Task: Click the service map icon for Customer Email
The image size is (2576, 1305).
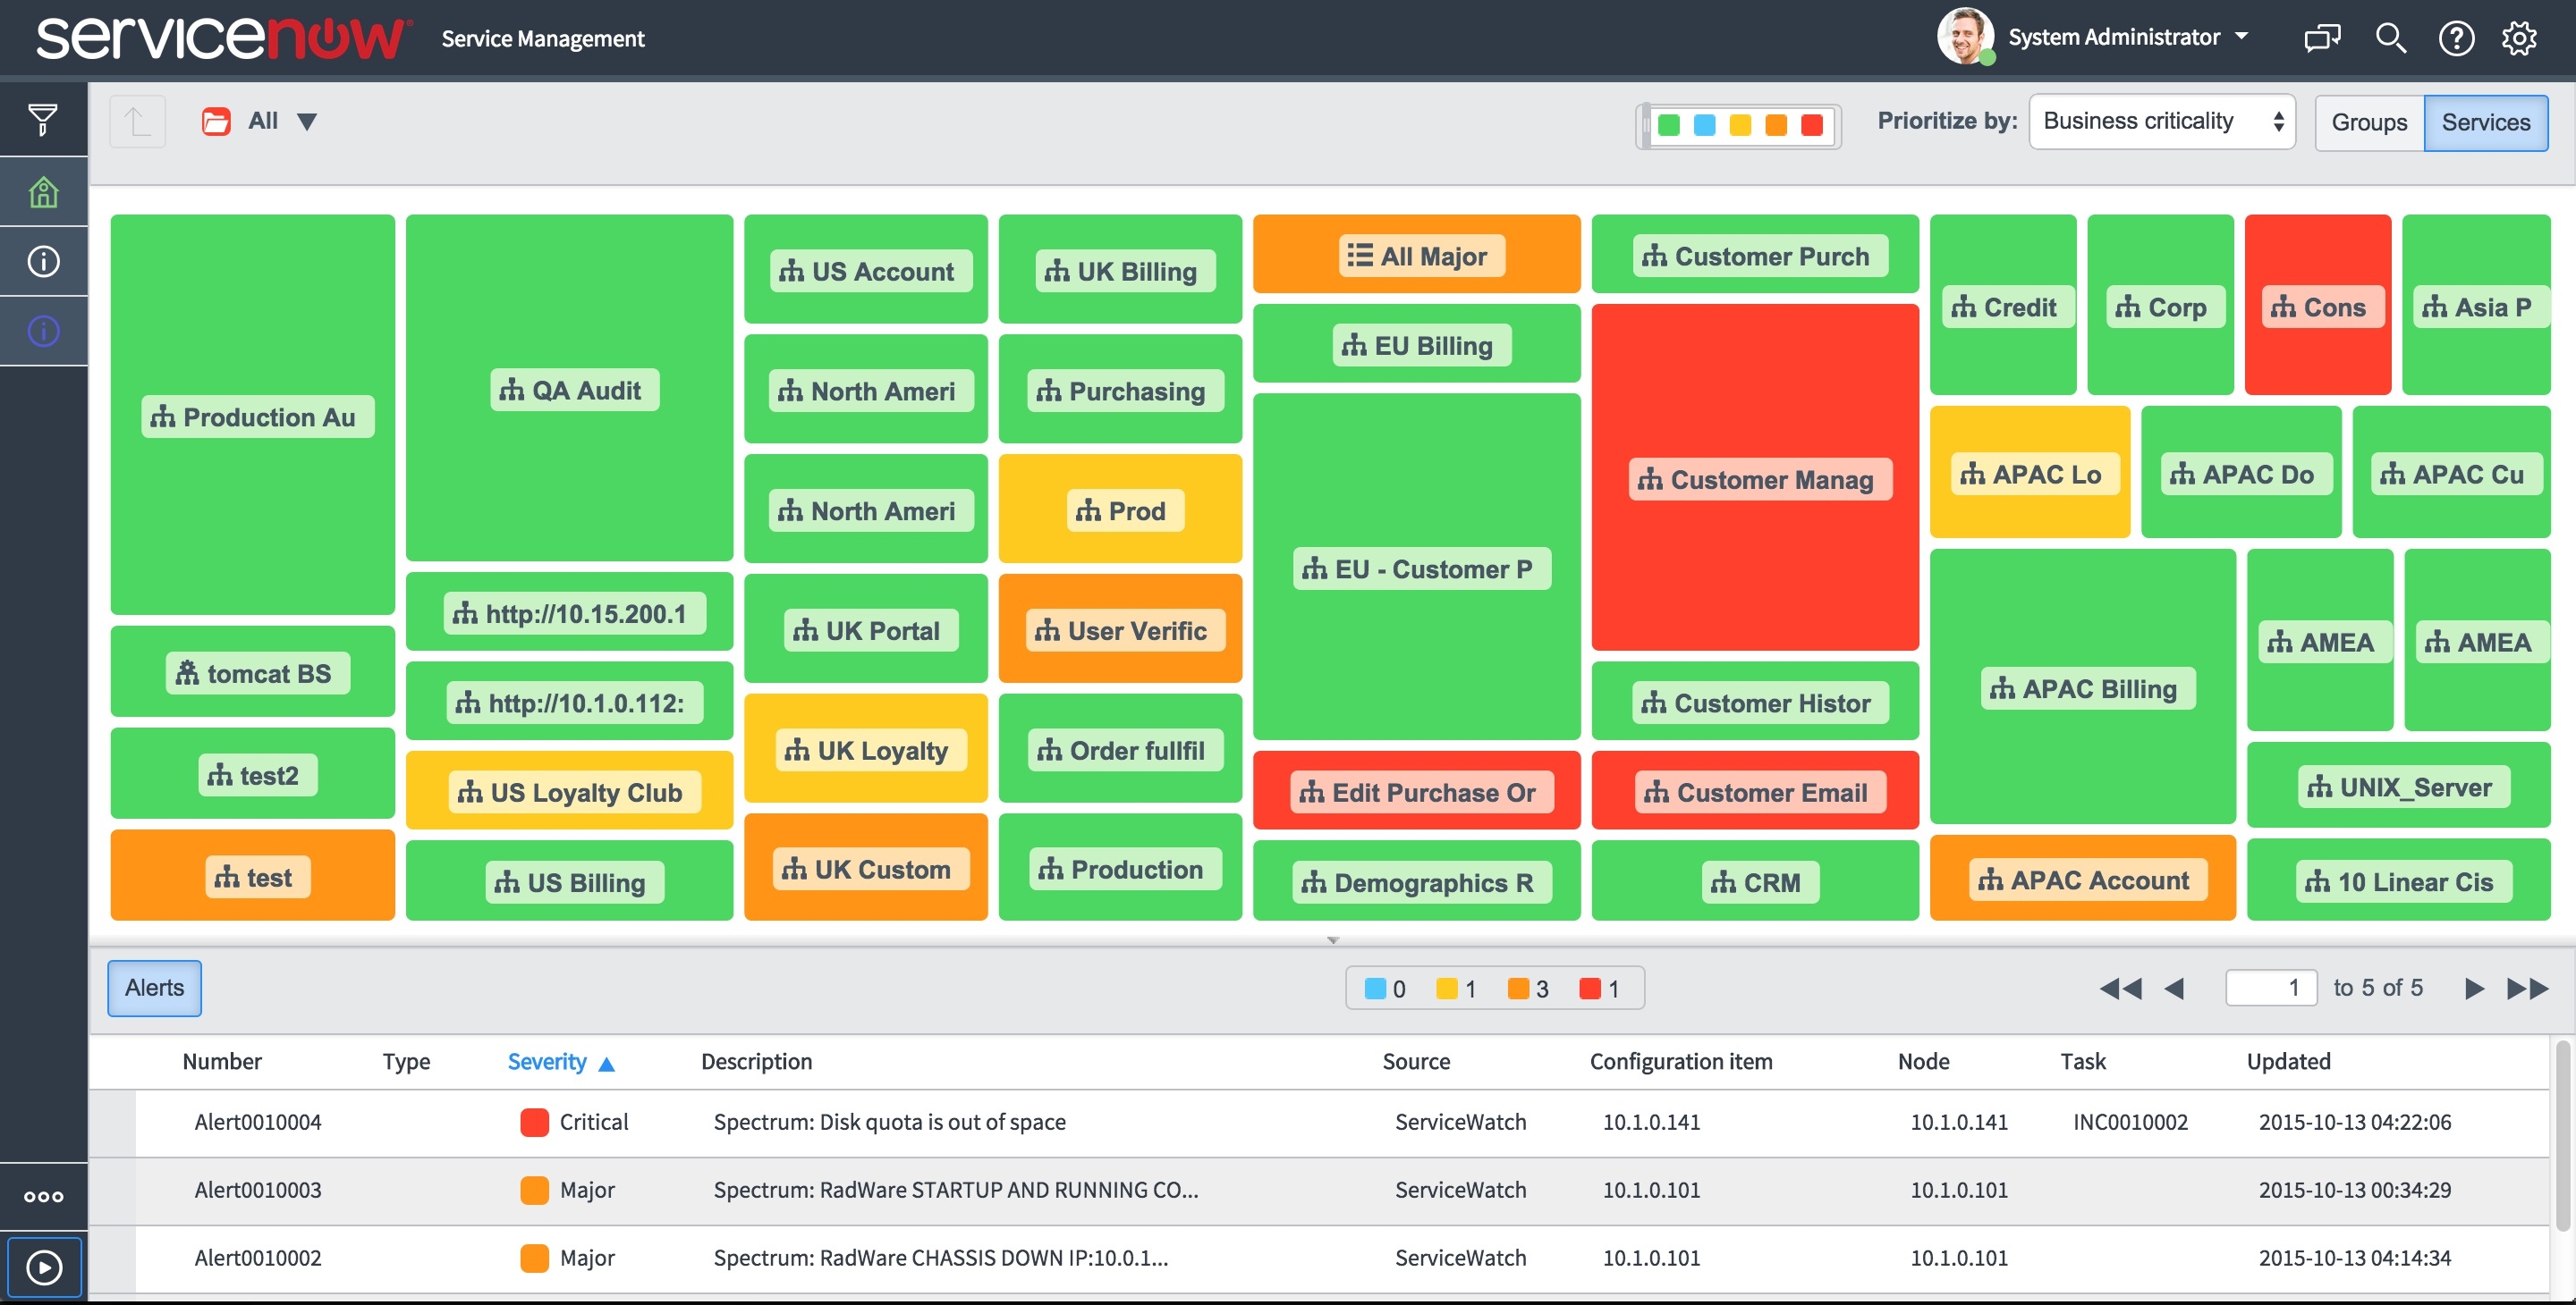Action: click(1650, 791)
